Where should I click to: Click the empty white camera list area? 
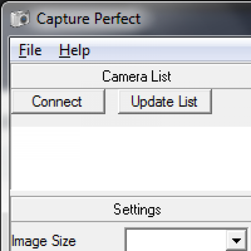tap(131, 159)
